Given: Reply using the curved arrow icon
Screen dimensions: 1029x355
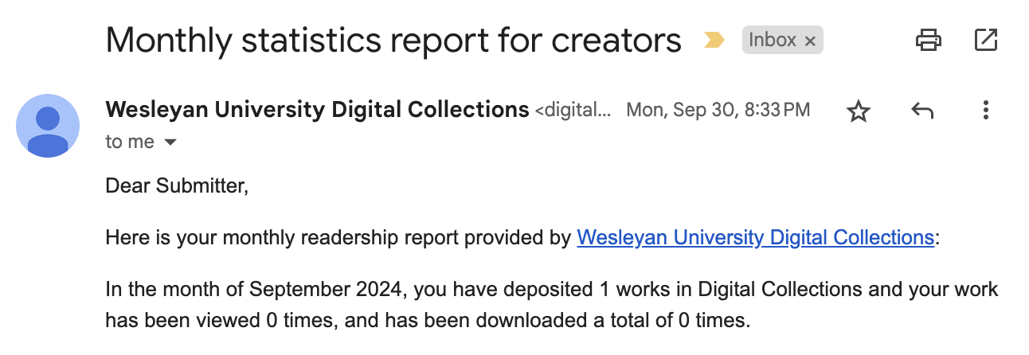Looking at the screenshot, I should point(921,111).
